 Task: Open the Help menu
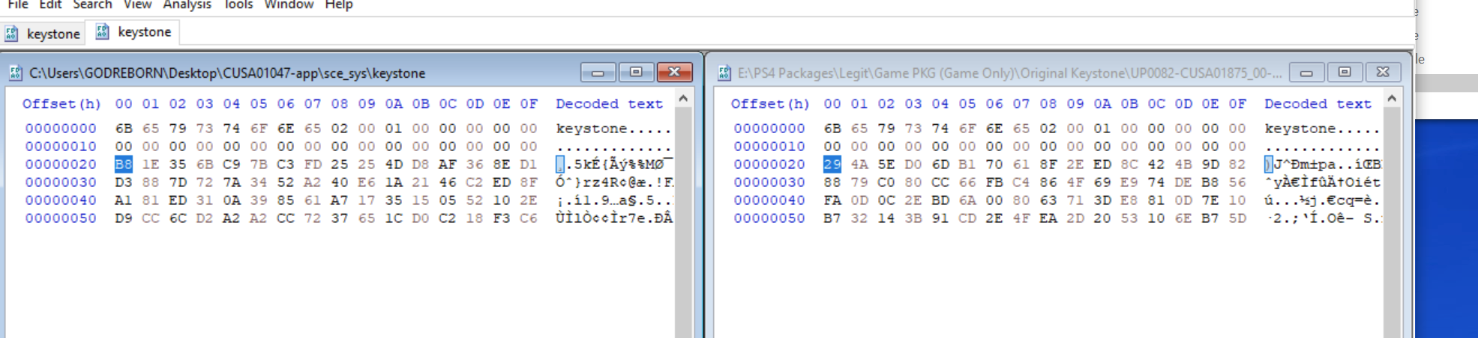pyautogui.click(x=339, y=4)
